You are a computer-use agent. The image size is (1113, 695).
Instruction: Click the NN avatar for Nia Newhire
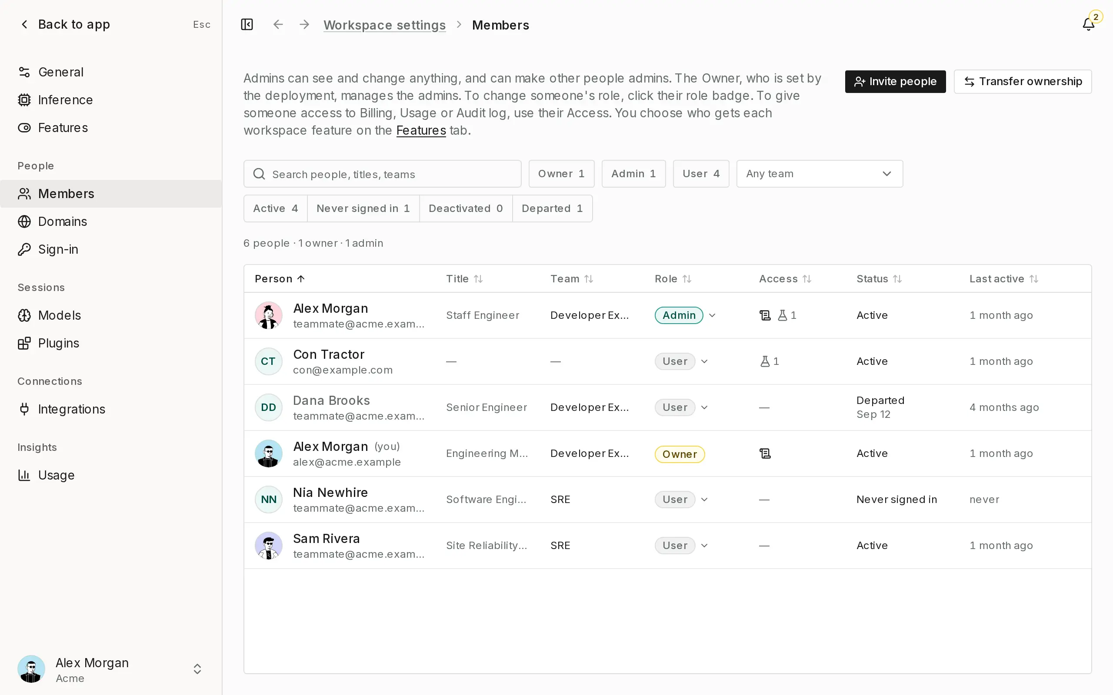pos(269,500)
